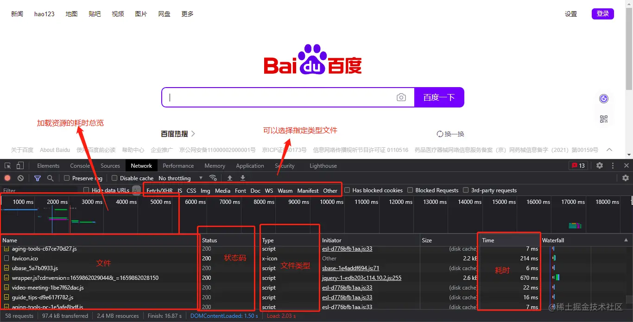Click the purple assistant circle icon
This screenshot has width=633, height=322.
[603, 99]
